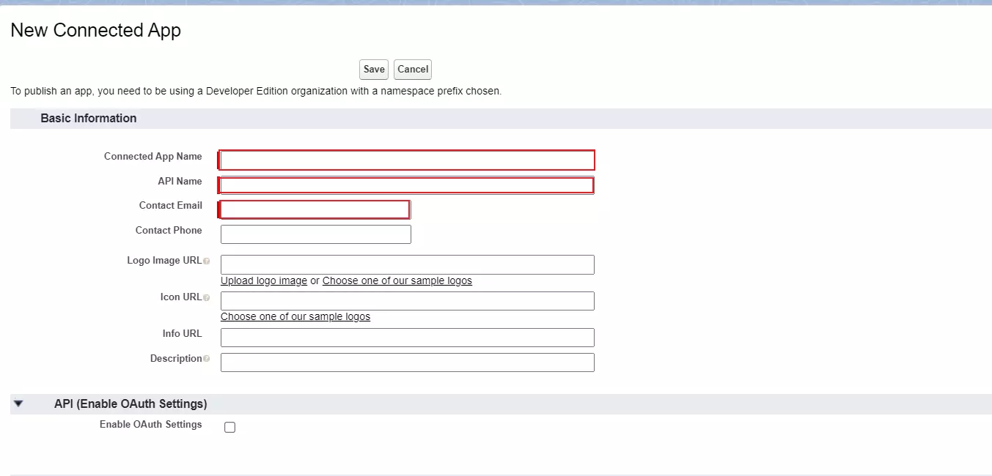Click the API (Enable OAuth Settings) header
Screen dimensions: 992x476
point(130,404)
